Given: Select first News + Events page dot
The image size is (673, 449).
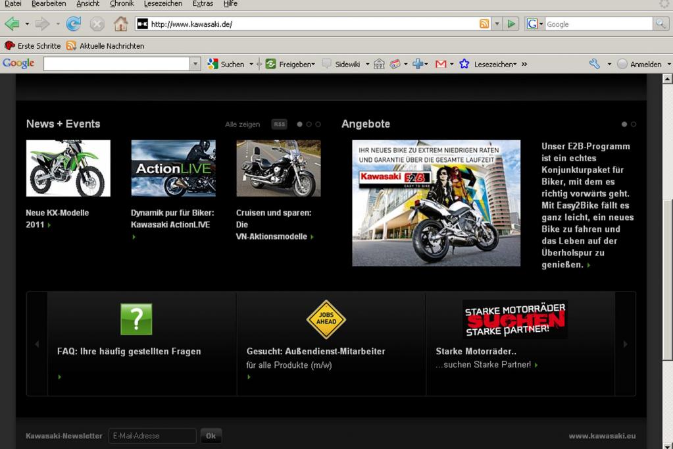Looking at the screenshot, I should pyautogui.click(x=299, y=124).
